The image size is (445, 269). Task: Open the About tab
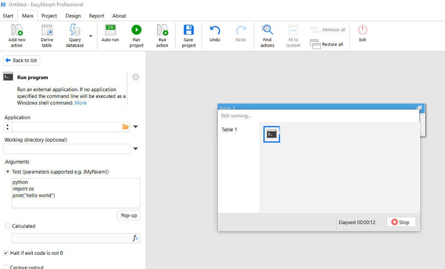click(x=119, y=16)
